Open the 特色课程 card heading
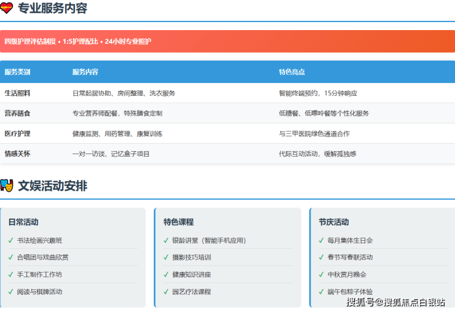This screenshot has width=455, height=312. click(178, 222)
